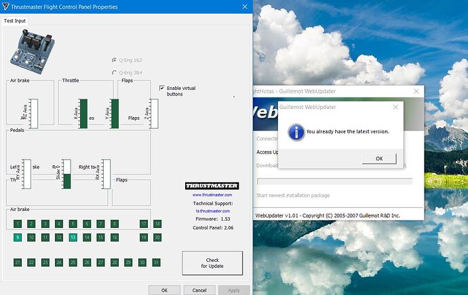Screen dimensions: 468x295
Task: Click button indicator 17
Action: [144, 224]
